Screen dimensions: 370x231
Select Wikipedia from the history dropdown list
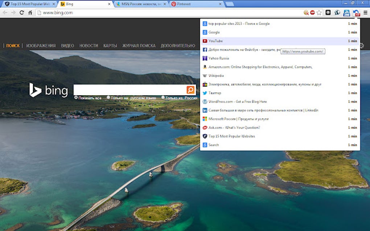point(217,76)
